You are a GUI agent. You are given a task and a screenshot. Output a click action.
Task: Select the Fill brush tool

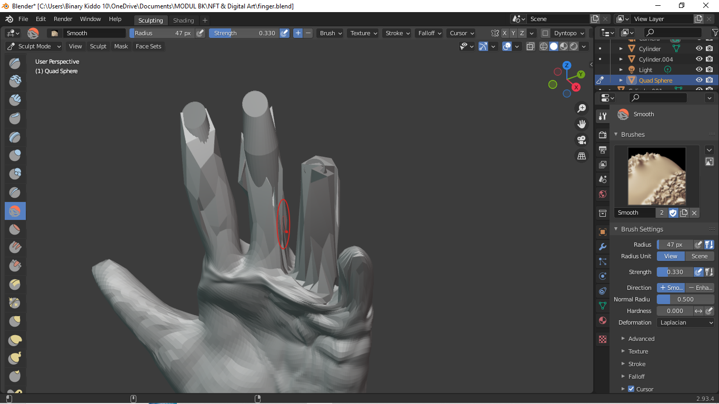pos(15,248)
